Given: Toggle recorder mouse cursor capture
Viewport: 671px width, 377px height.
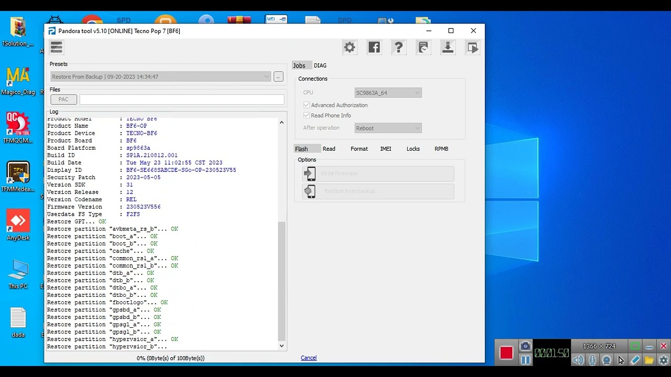Looking at the screenshot, I should (621, 360).
